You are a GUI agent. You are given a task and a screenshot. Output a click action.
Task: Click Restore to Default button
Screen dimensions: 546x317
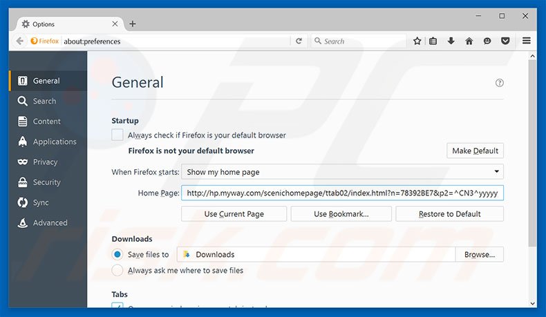point(449,214)
